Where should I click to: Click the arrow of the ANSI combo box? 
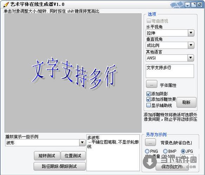pos(191,58)
